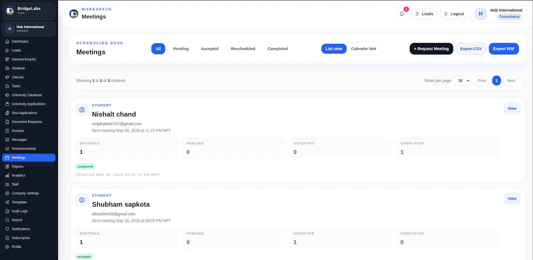This screenshot has width=533, height=260.
Task: Click the BridgeLabs logo in sidebar
Action: tap(10, 11)
